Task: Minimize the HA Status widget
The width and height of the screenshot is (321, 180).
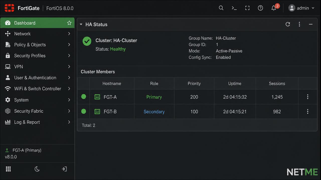Action: 311,24
